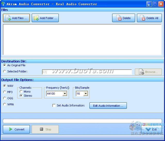
Task: Click the conversion progress bar
Action: [82, 121]
